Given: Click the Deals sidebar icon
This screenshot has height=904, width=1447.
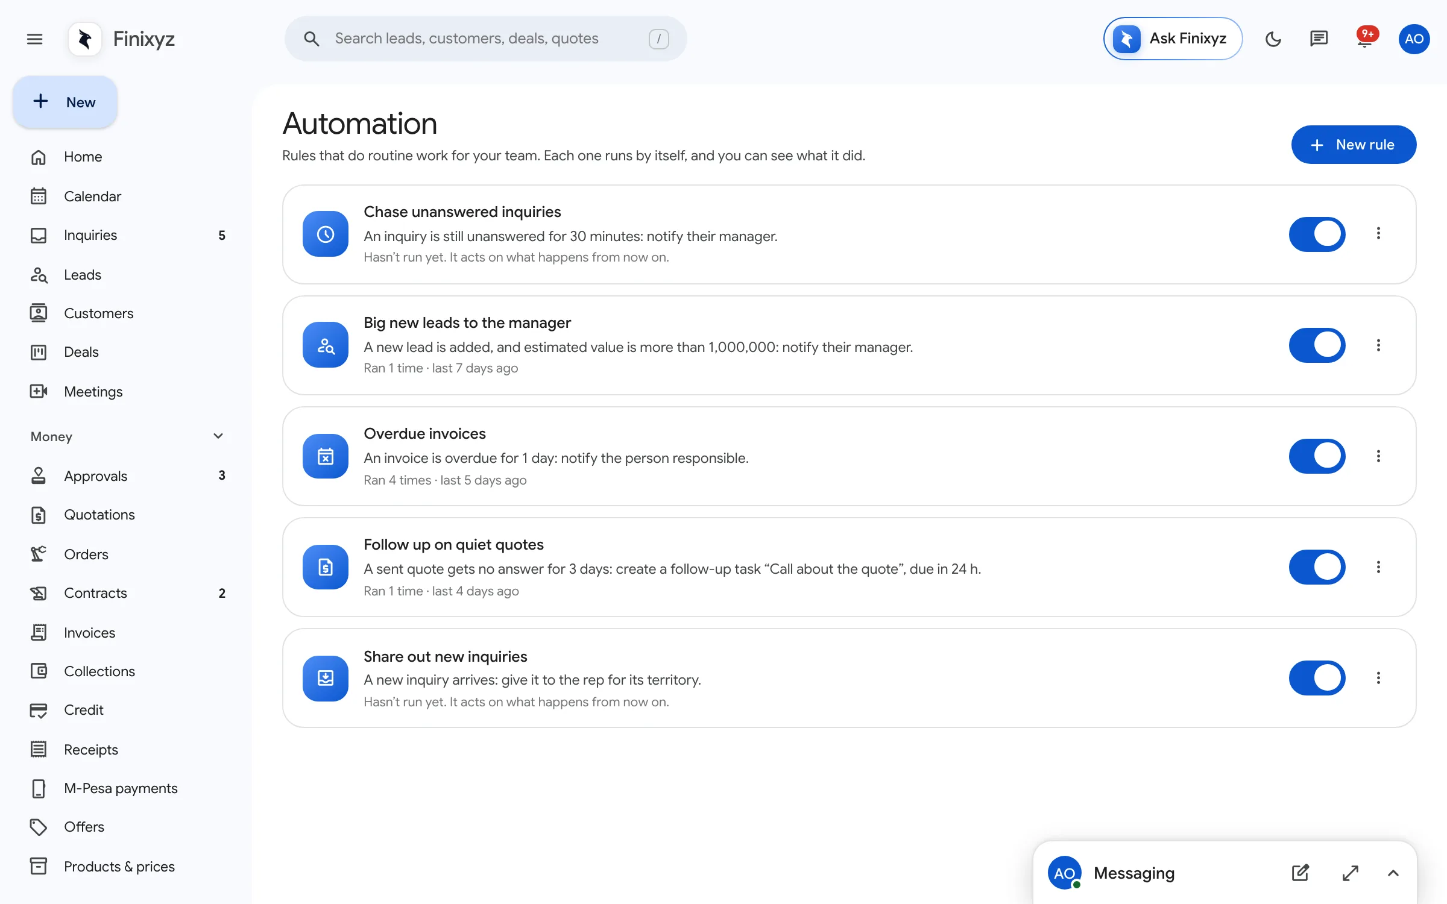Looking at the screenshot, I should 39,352.
